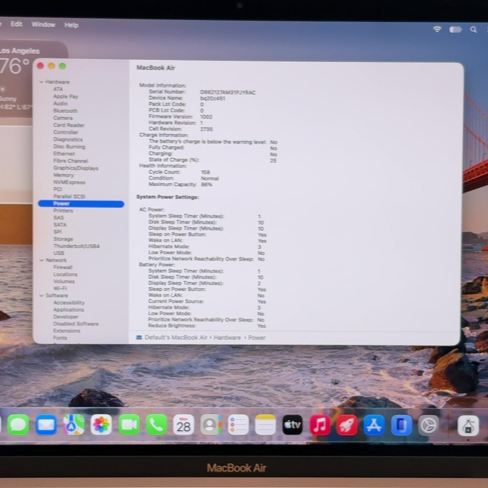Launch FaceTime from the Dock
Screen dimensions: 488x488
coord(129,425)
